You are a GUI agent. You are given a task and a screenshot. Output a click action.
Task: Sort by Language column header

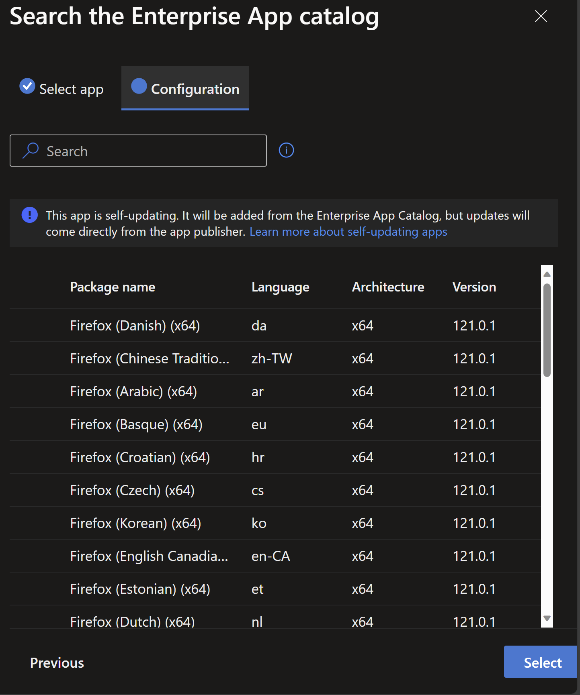click(x=280, y=287)
